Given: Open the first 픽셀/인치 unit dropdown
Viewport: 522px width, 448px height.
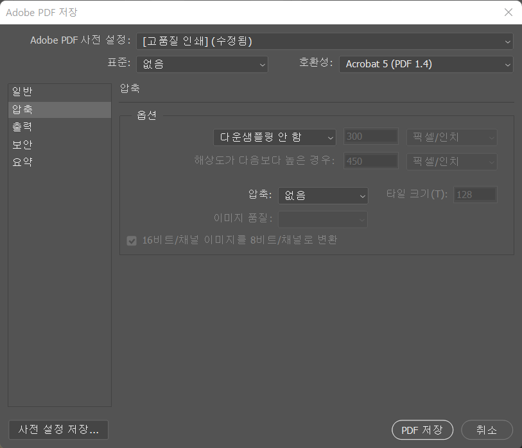Looking at the screenshot, I should [452, 137].
